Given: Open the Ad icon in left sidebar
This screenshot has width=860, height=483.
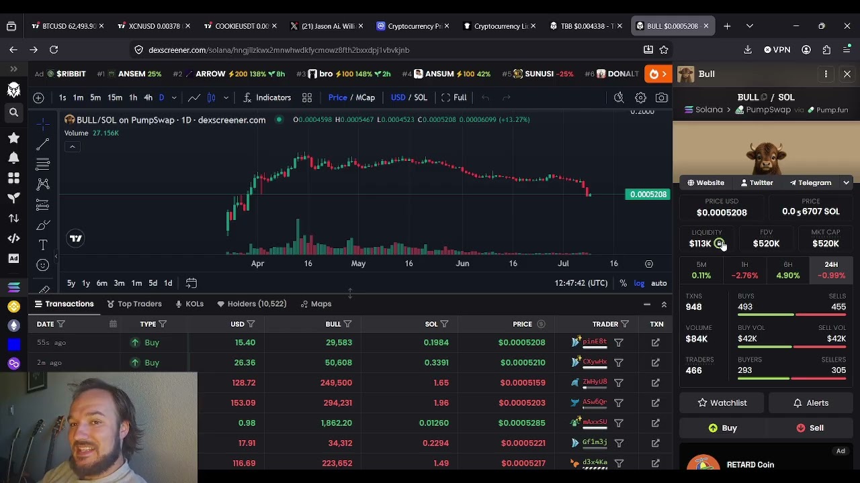Looking at the screenshot, I should 13,258.
